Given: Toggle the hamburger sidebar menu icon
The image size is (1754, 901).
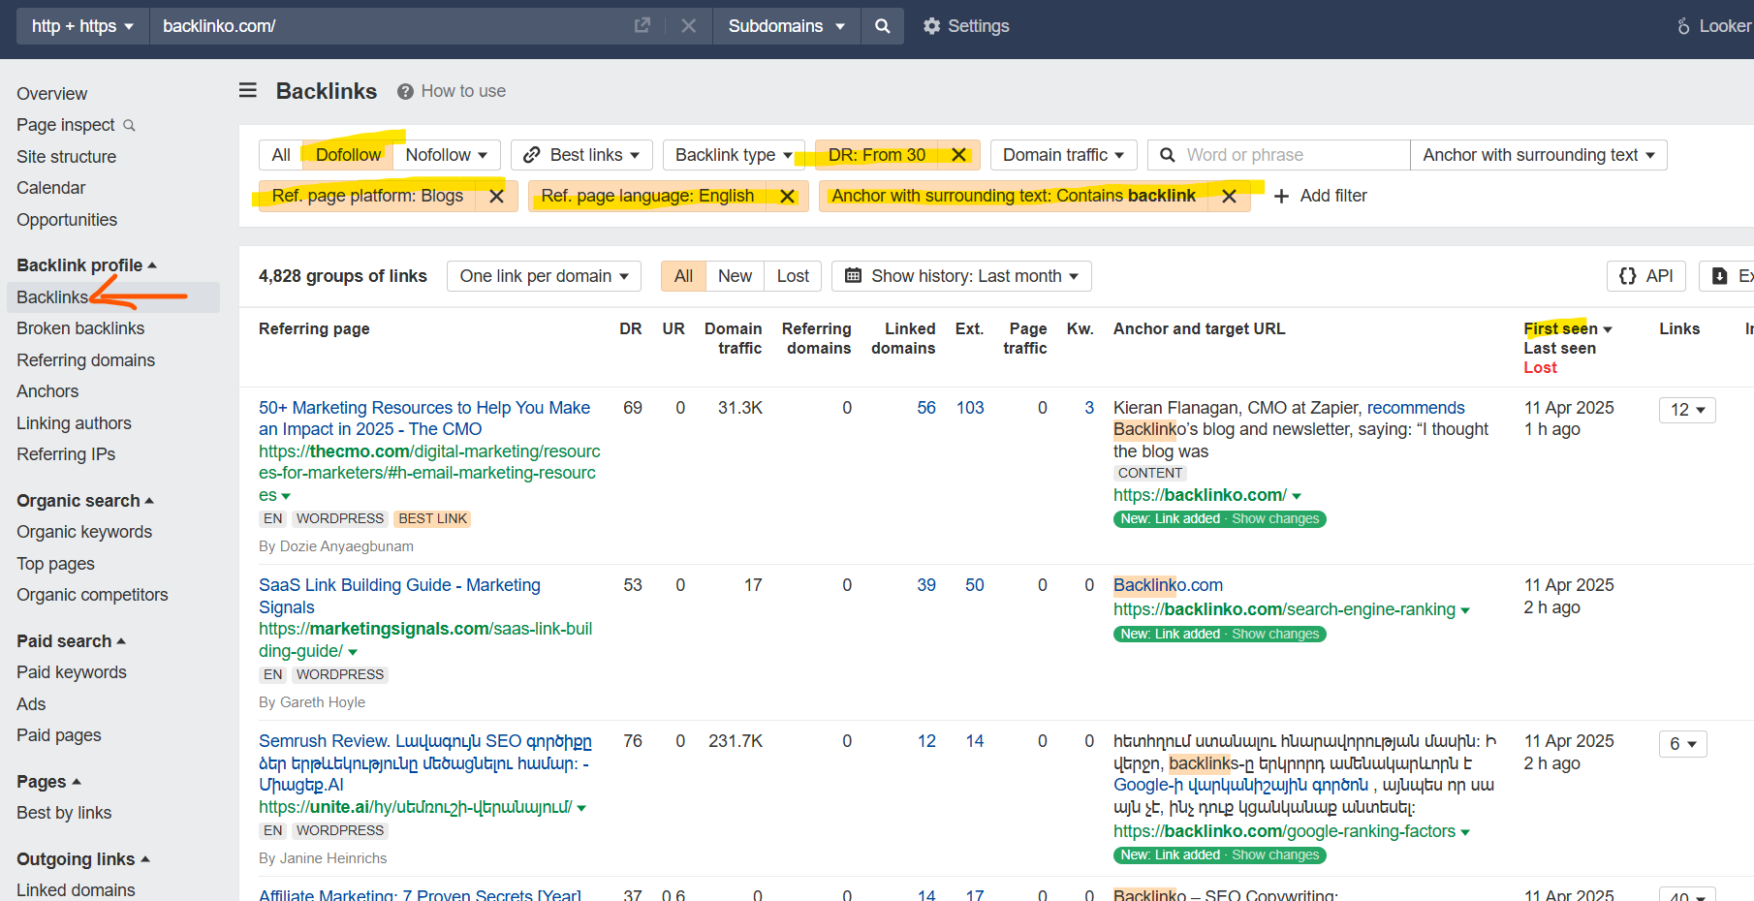Looking at the screenshot, I should (248, 90).
